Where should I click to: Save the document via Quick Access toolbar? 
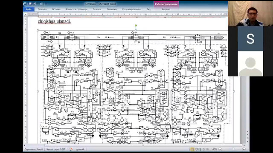[x=30, y=4]
